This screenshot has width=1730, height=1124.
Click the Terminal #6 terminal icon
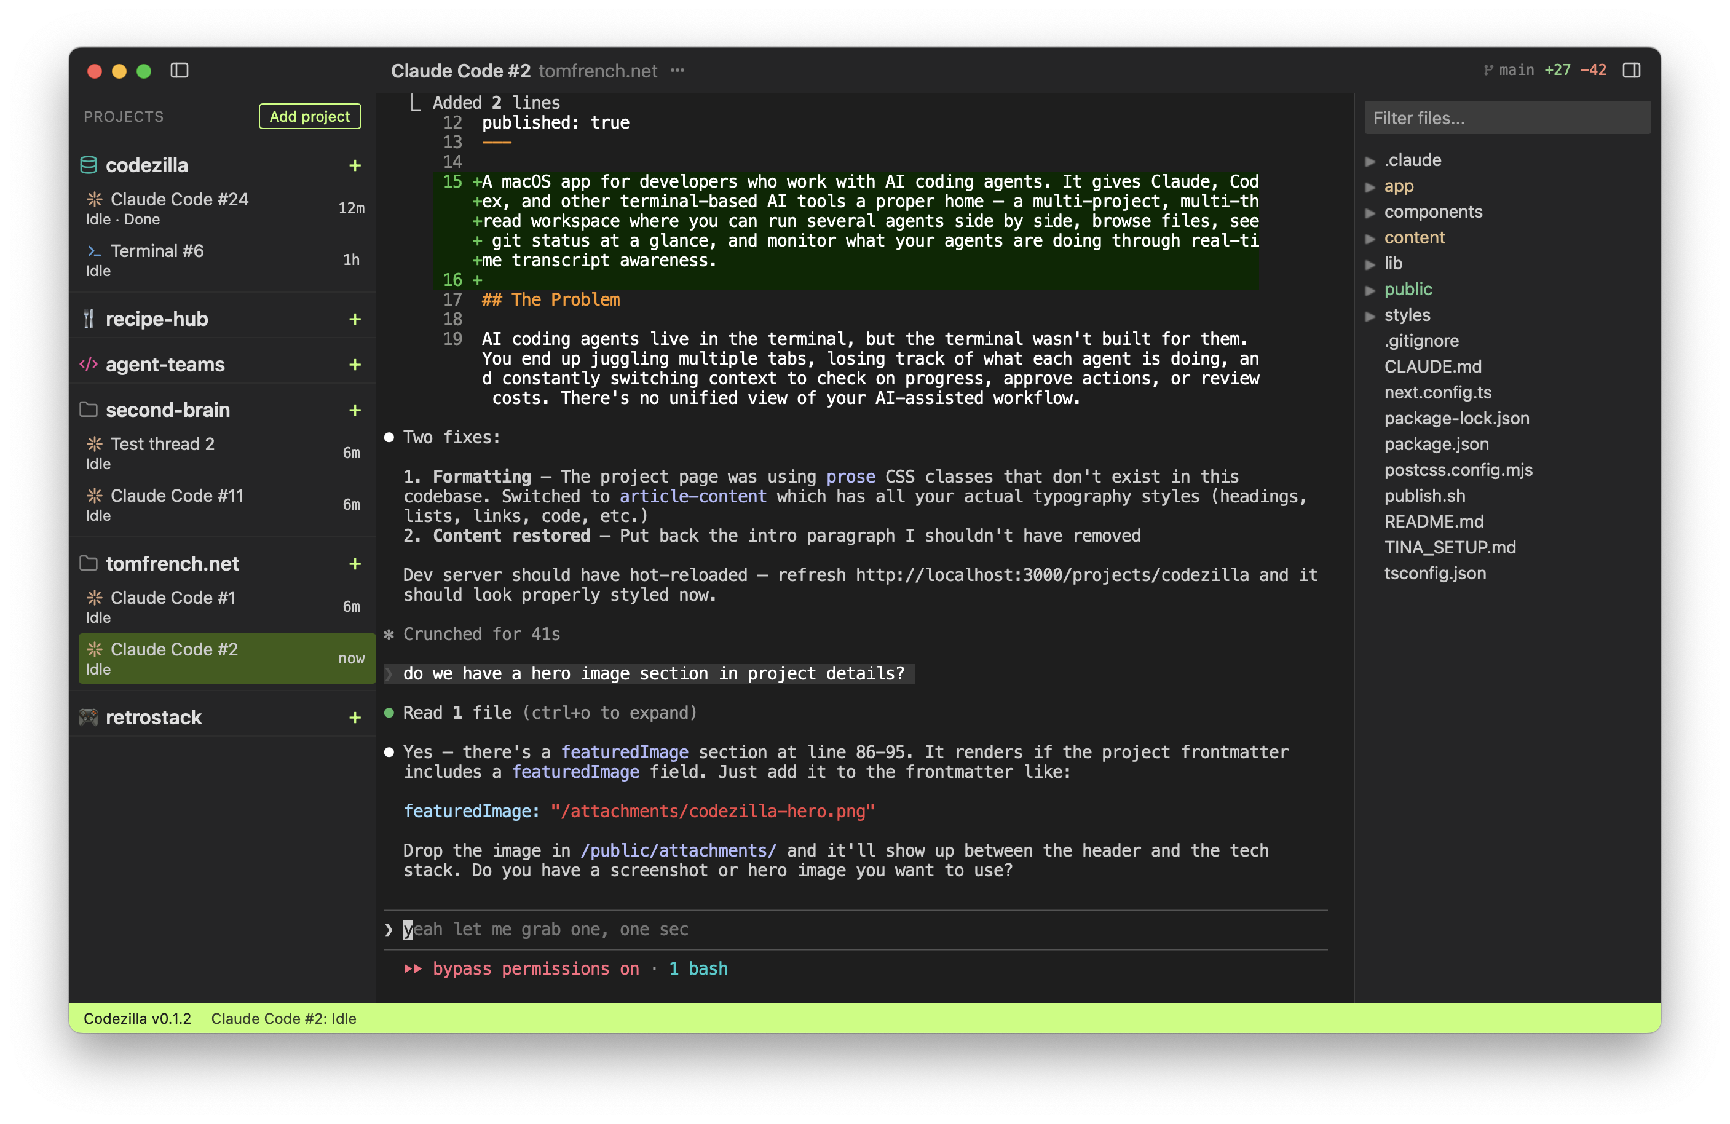tap(94, 251)
